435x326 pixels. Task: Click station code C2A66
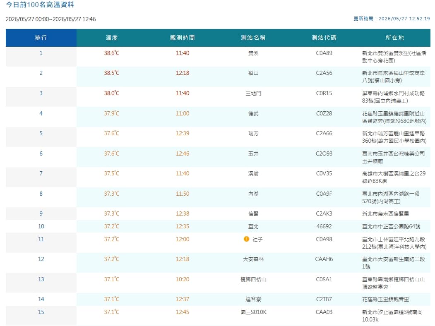(x=324, y=134)
